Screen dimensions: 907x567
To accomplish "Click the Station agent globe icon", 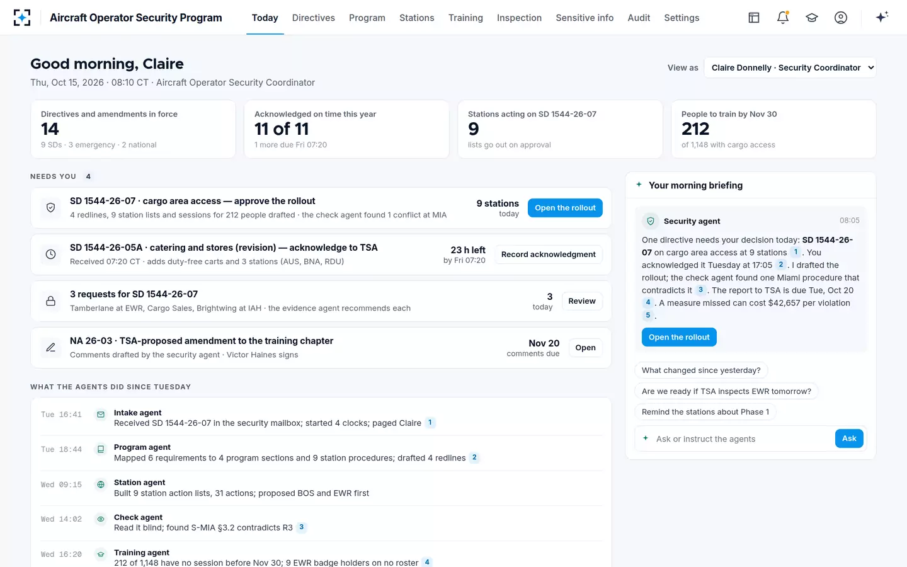I will coord(101,484).
